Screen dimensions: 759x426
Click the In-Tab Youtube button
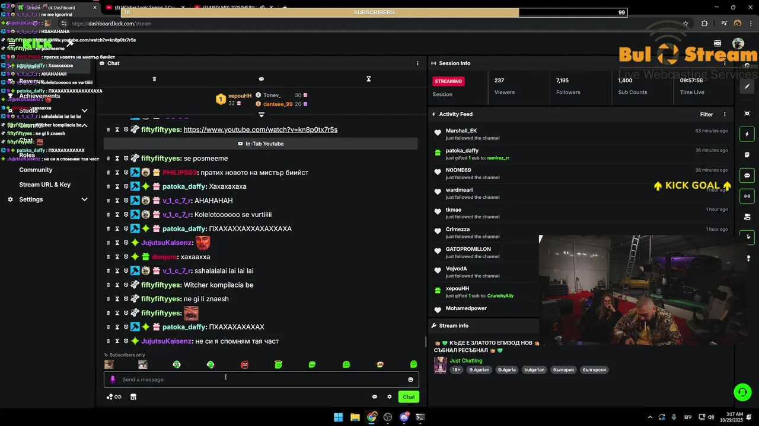click(x=261, y=144)
